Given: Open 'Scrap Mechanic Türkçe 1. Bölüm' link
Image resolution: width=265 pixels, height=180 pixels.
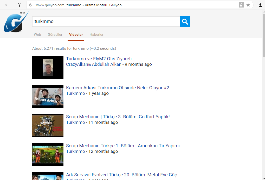Looking at the screenshot, I should pyautogui.click(x=123, y=146).
